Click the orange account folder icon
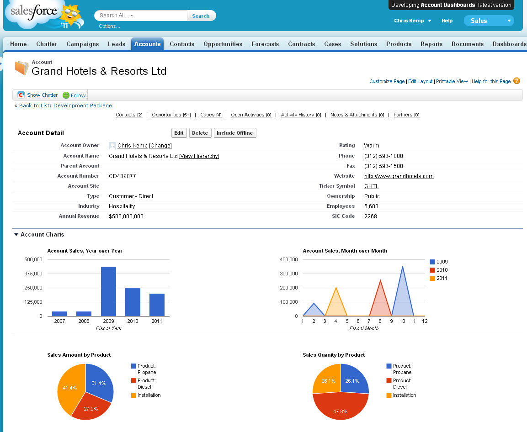The width and height of the screenshot is (527, 432). point(21,68)
